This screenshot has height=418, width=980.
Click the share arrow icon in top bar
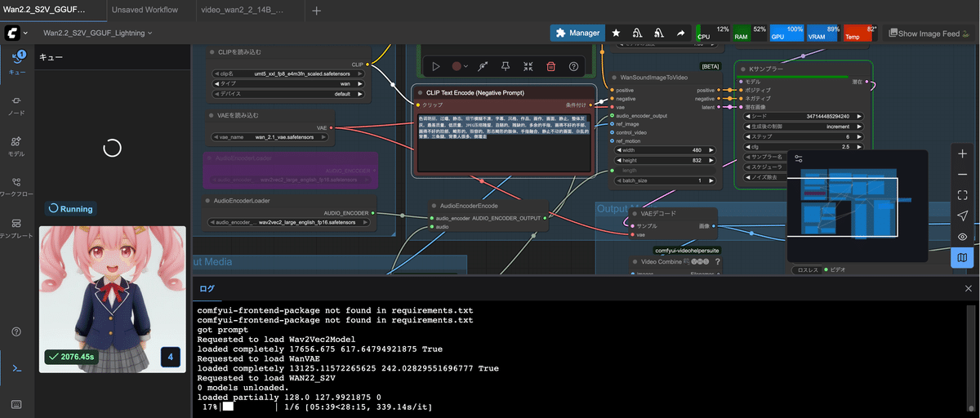[x=680, y=33]
